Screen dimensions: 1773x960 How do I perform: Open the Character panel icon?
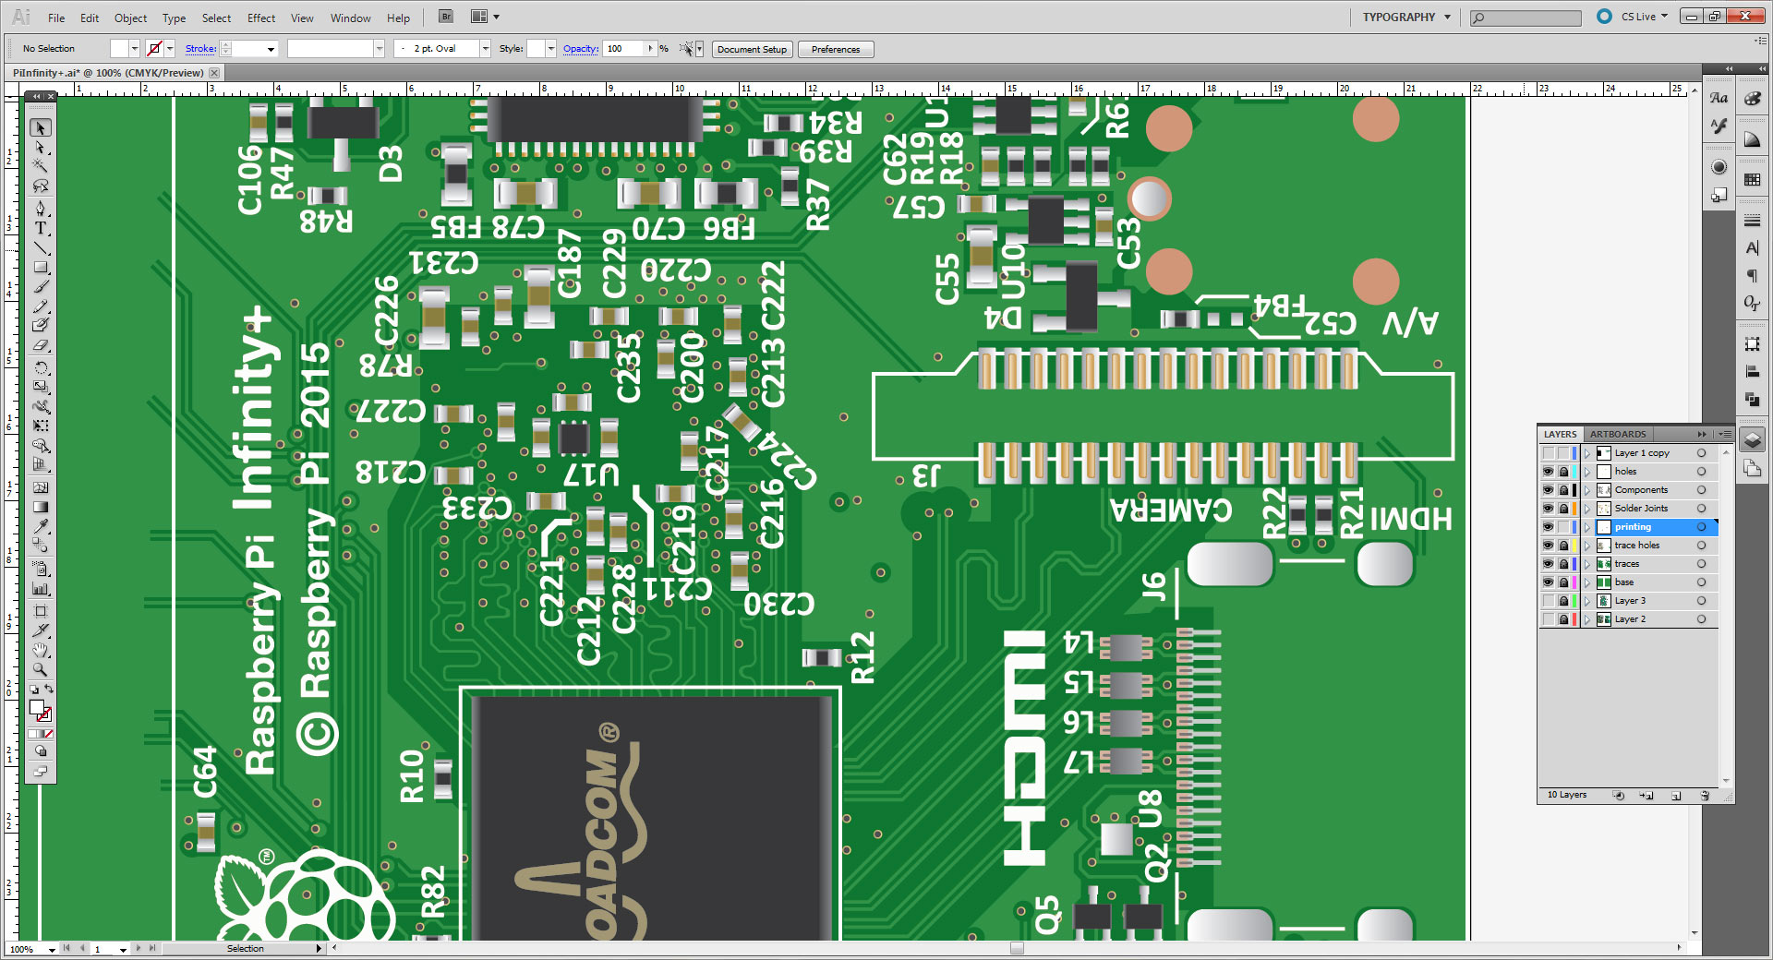point(1752,248)
